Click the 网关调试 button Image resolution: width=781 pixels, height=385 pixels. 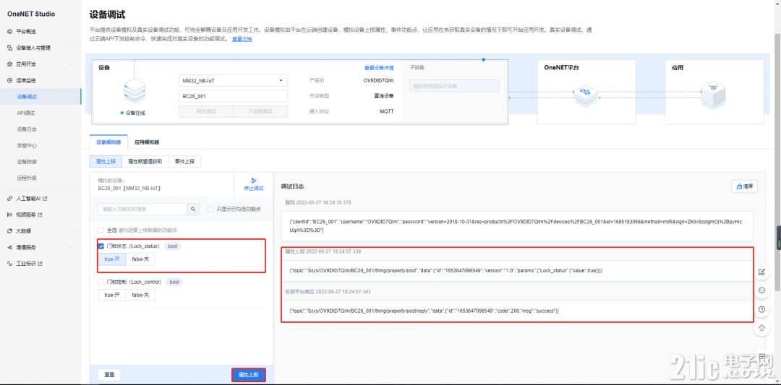tap(205, 111)
